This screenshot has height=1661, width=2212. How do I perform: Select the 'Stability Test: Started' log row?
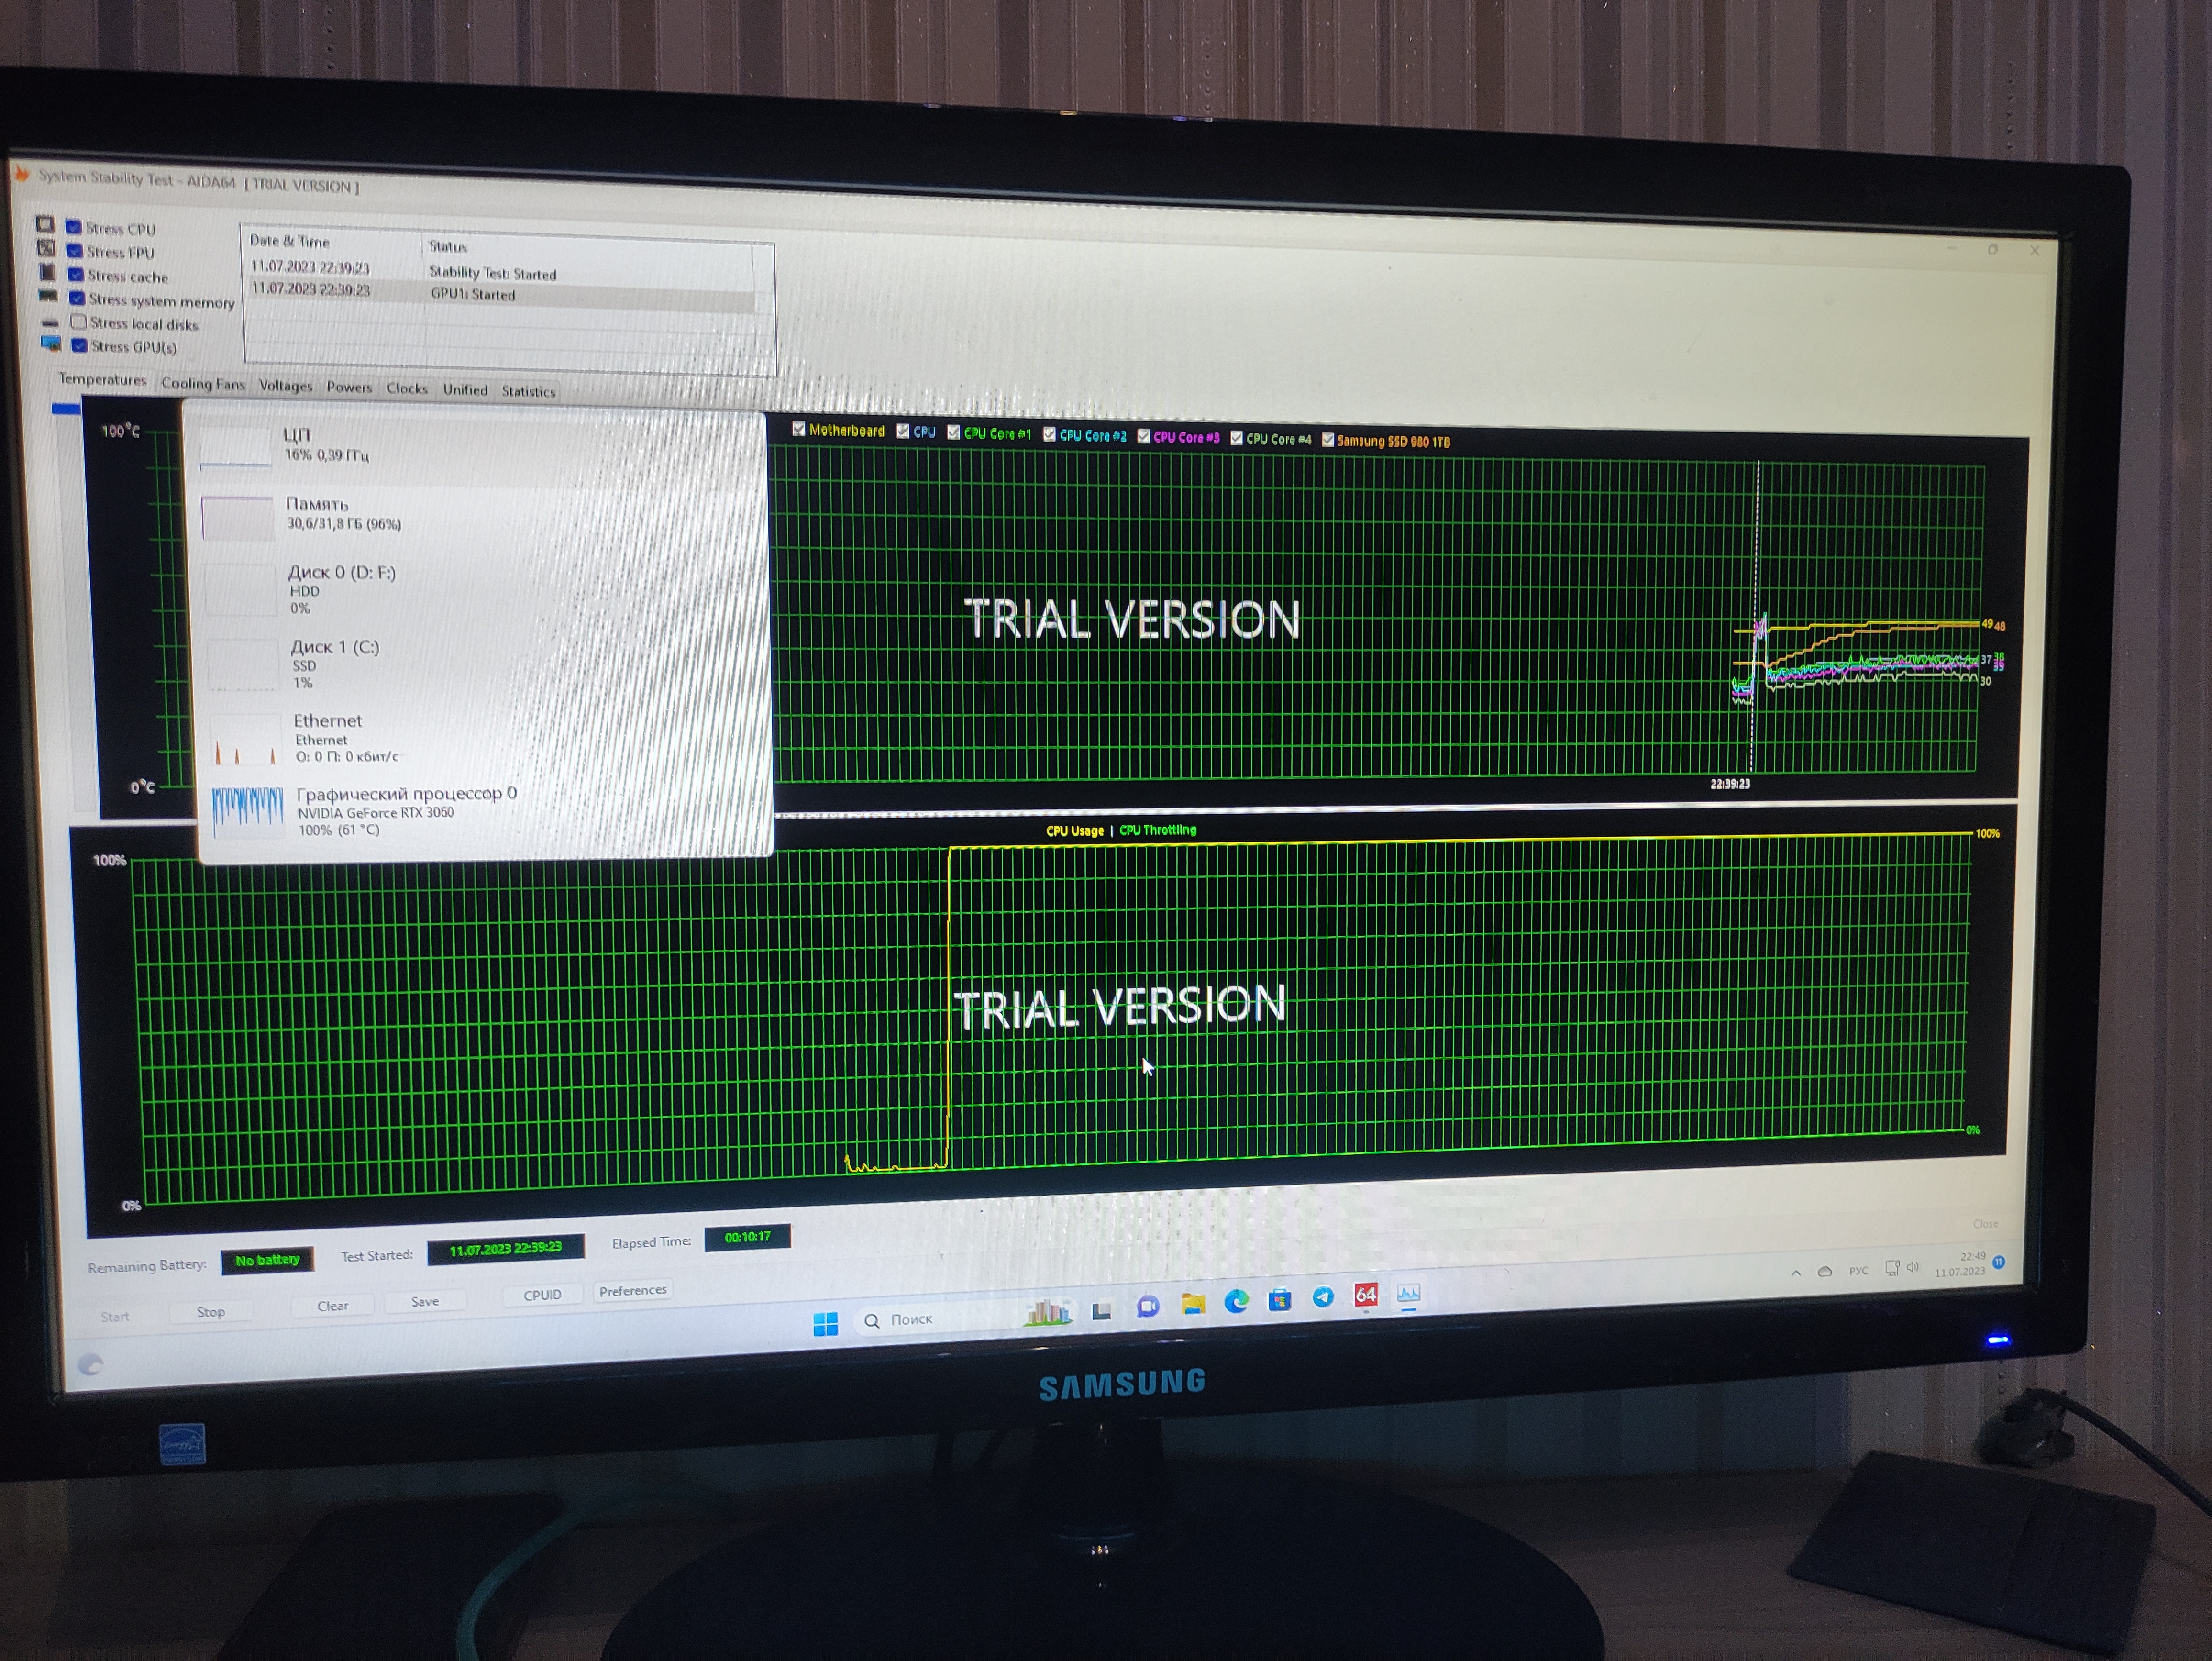tap(500, 270)
